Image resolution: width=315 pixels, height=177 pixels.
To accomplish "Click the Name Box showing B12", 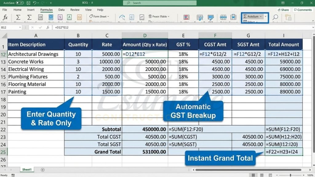I will point(10,27).
